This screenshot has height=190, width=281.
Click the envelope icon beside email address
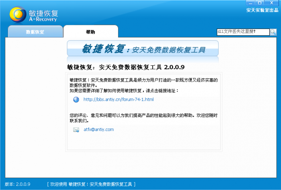76,130
